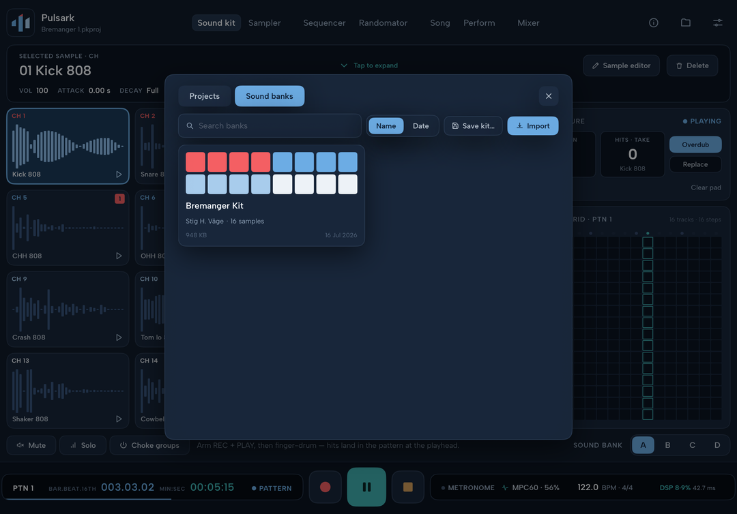Viewport: 737px width, 514px height.
Task: Open Choke groups options
Action: coord(149,445)
